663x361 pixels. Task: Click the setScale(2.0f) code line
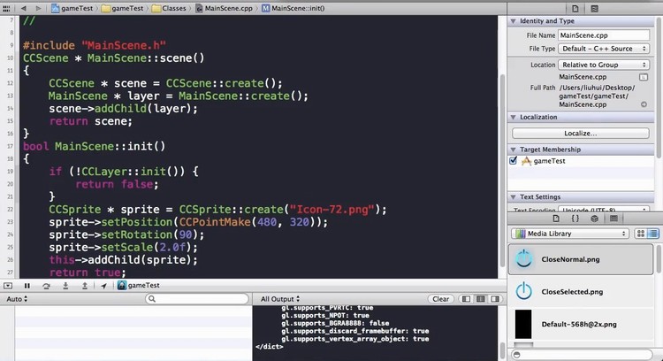pos(123,247)
